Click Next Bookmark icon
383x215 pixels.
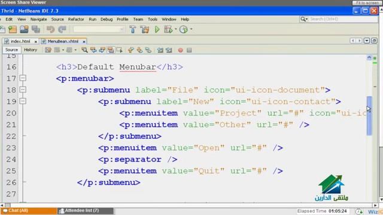[139, 50]
